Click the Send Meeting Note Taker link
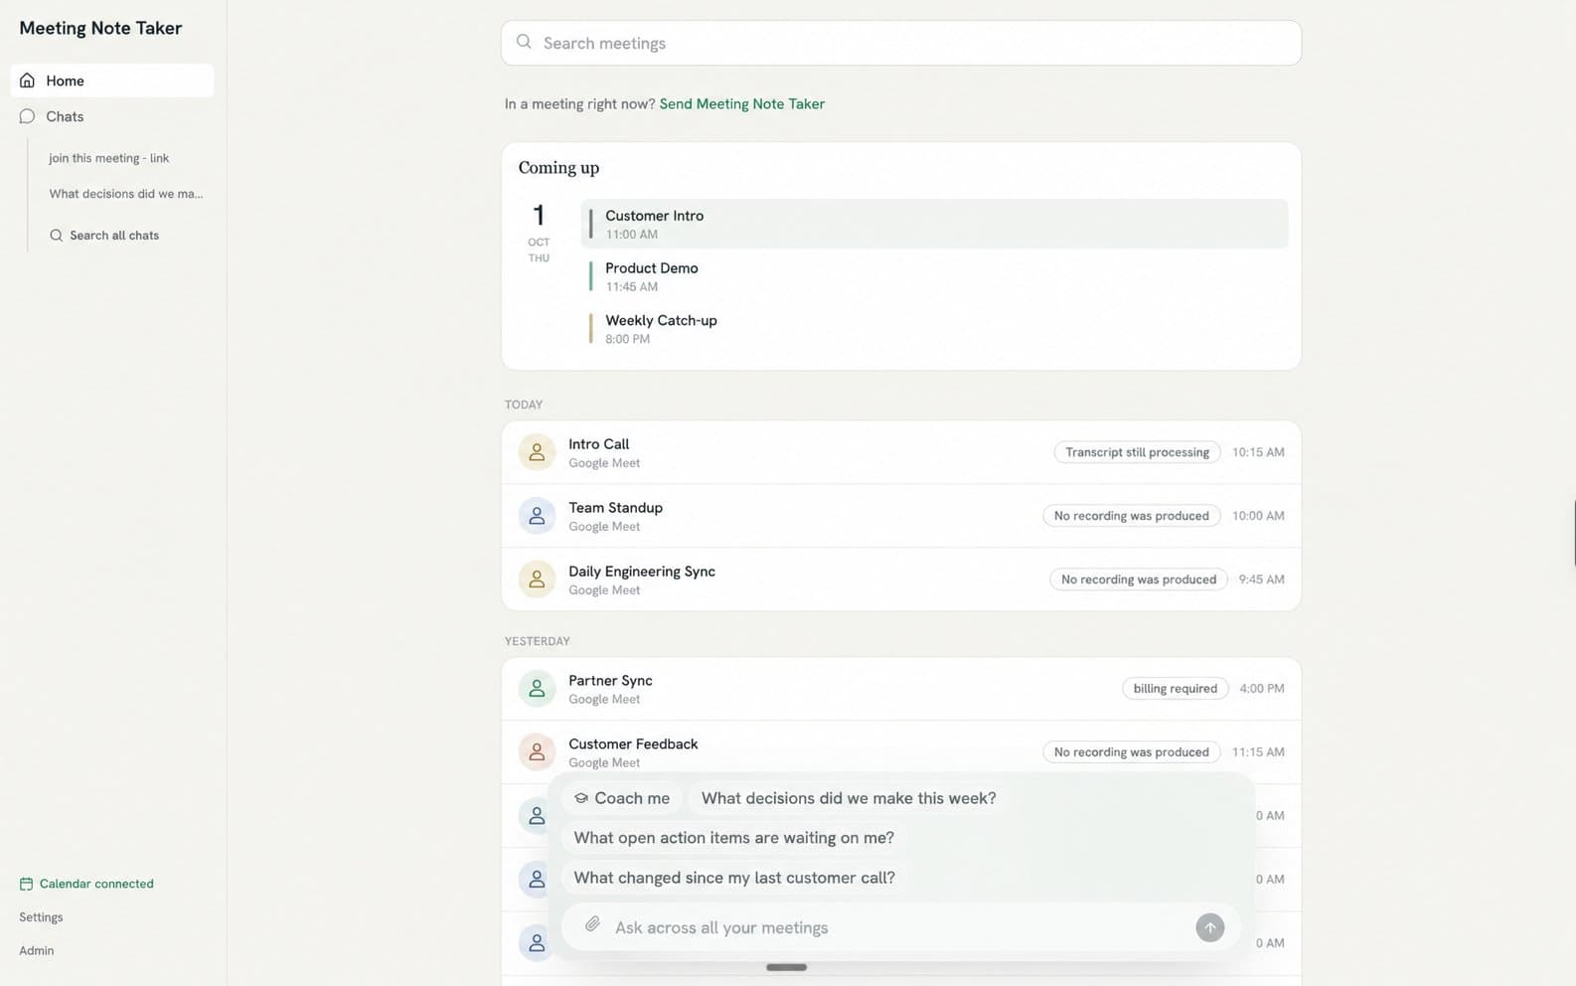The width and height of the screenshot is (1576, 986). [742, 103]
